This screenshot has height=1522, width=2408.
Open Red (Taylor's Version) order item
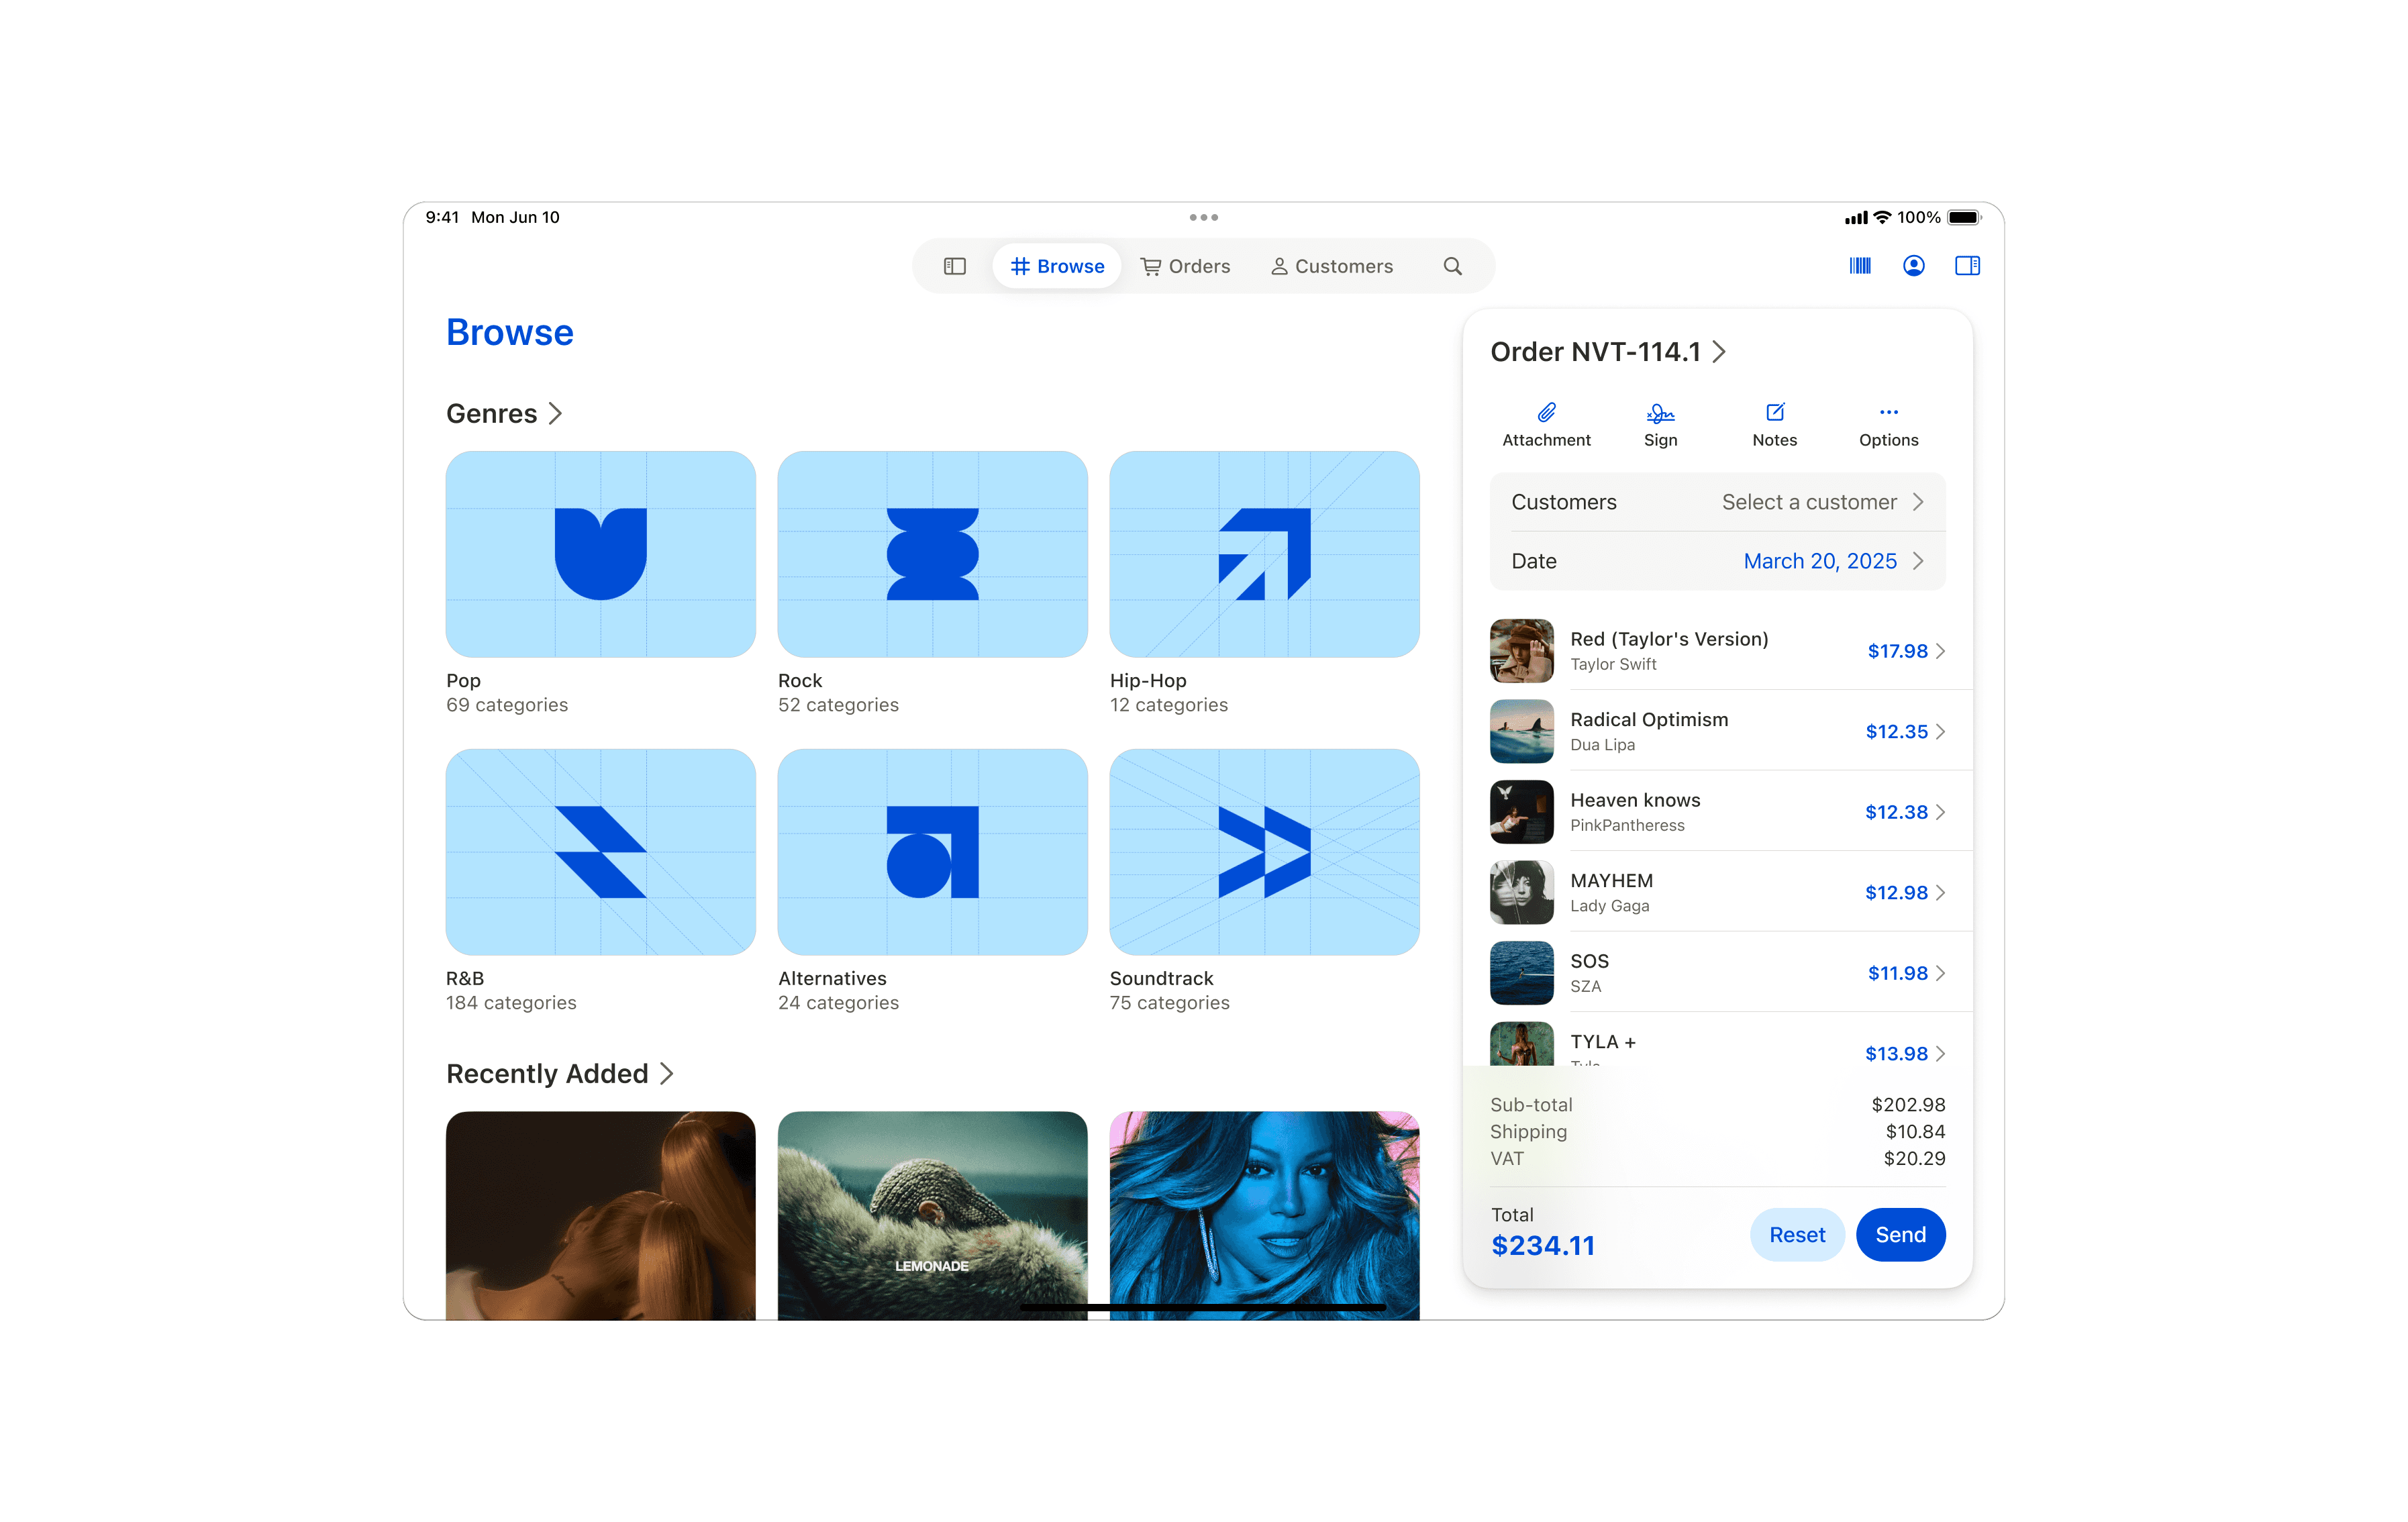[1717, 651]
